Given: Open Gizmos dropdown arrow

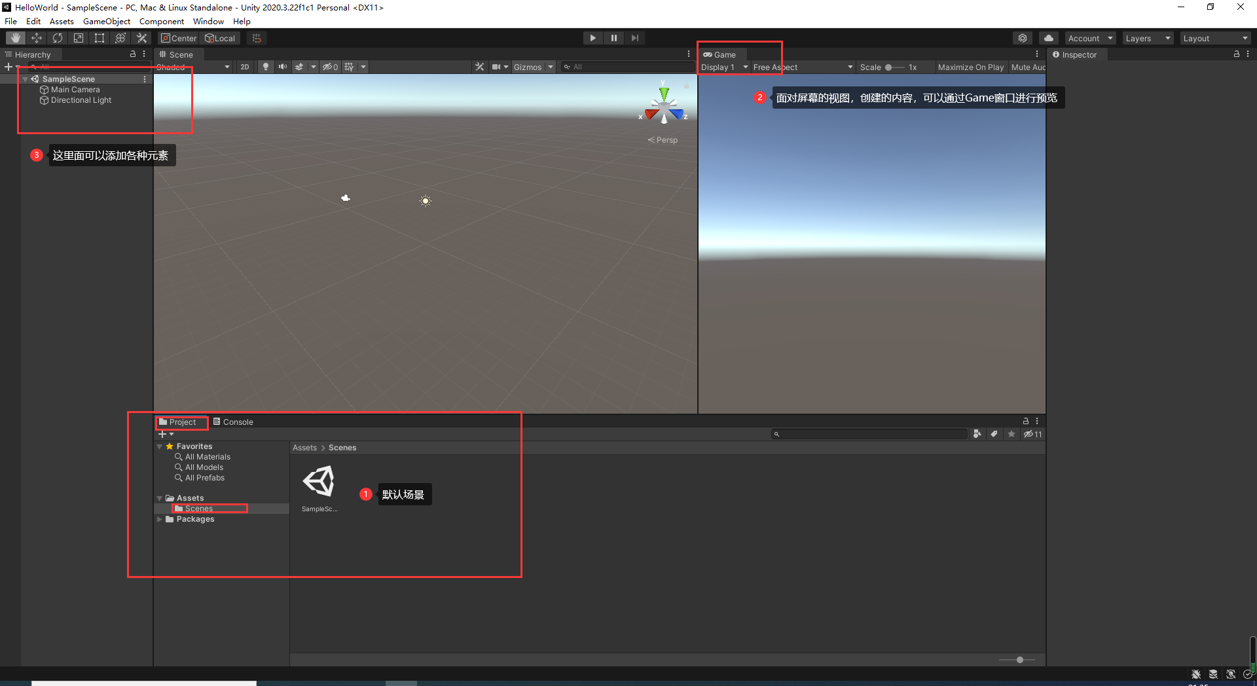Looking at the screenshot, I should [551, 67].
